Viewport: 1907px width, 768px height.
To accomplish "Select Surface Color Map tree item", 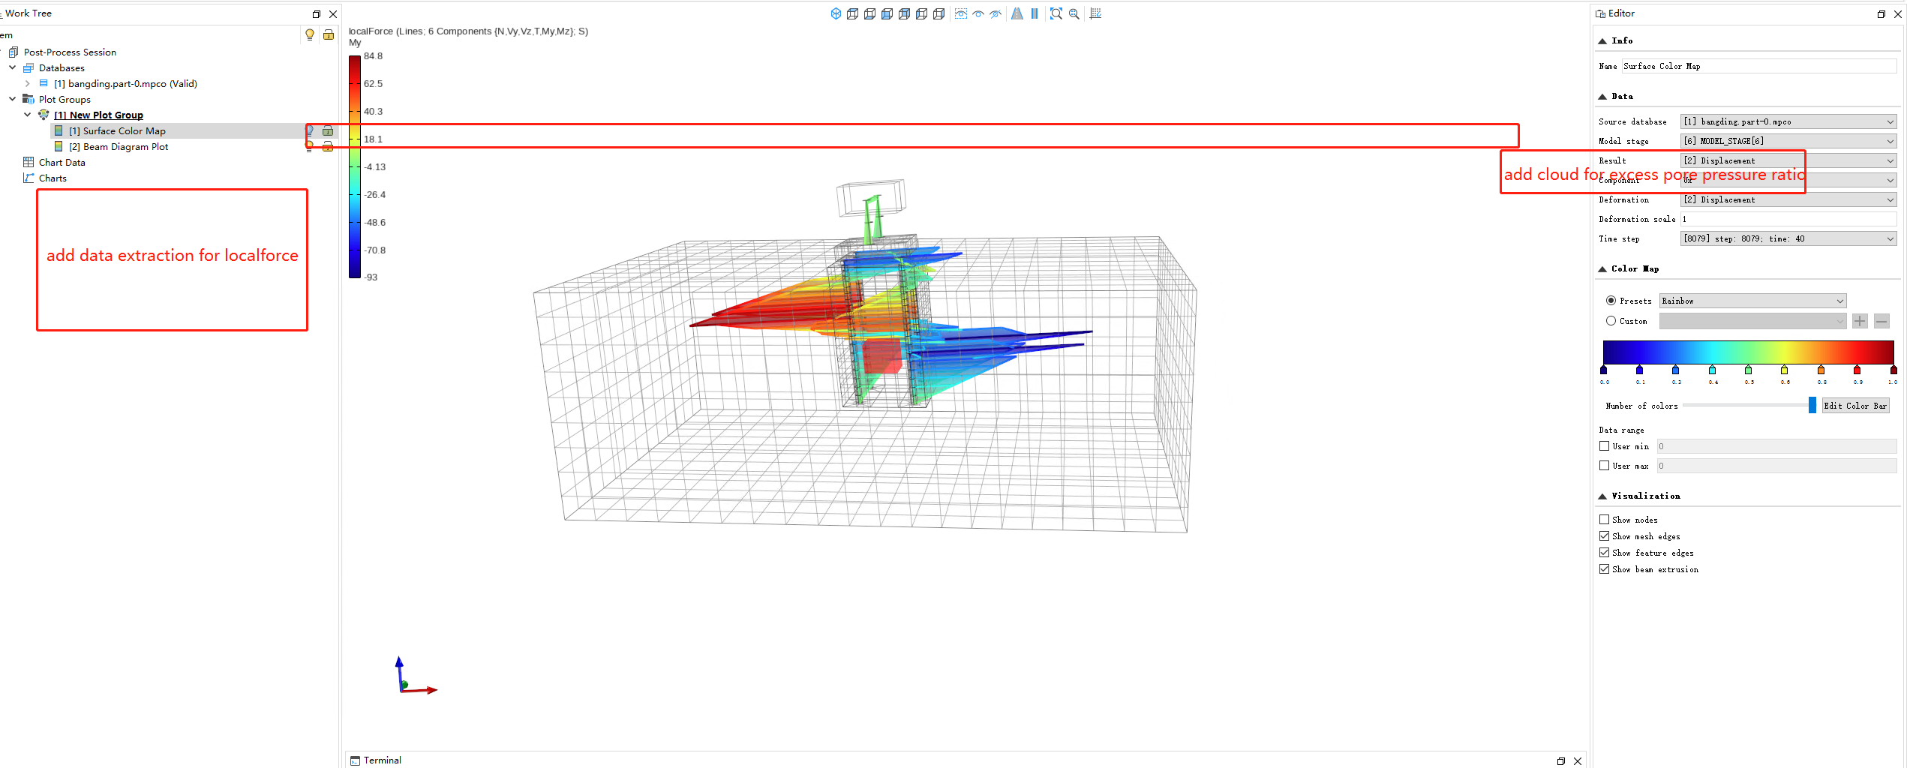I will (117, 130).
